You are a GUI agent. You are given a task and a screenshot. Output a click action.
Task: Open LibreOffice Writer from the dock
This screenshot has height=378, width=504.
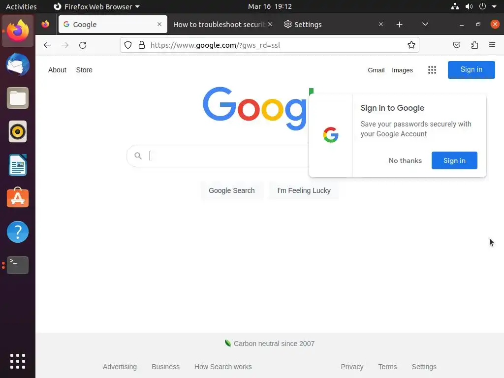tap(18, 165)
